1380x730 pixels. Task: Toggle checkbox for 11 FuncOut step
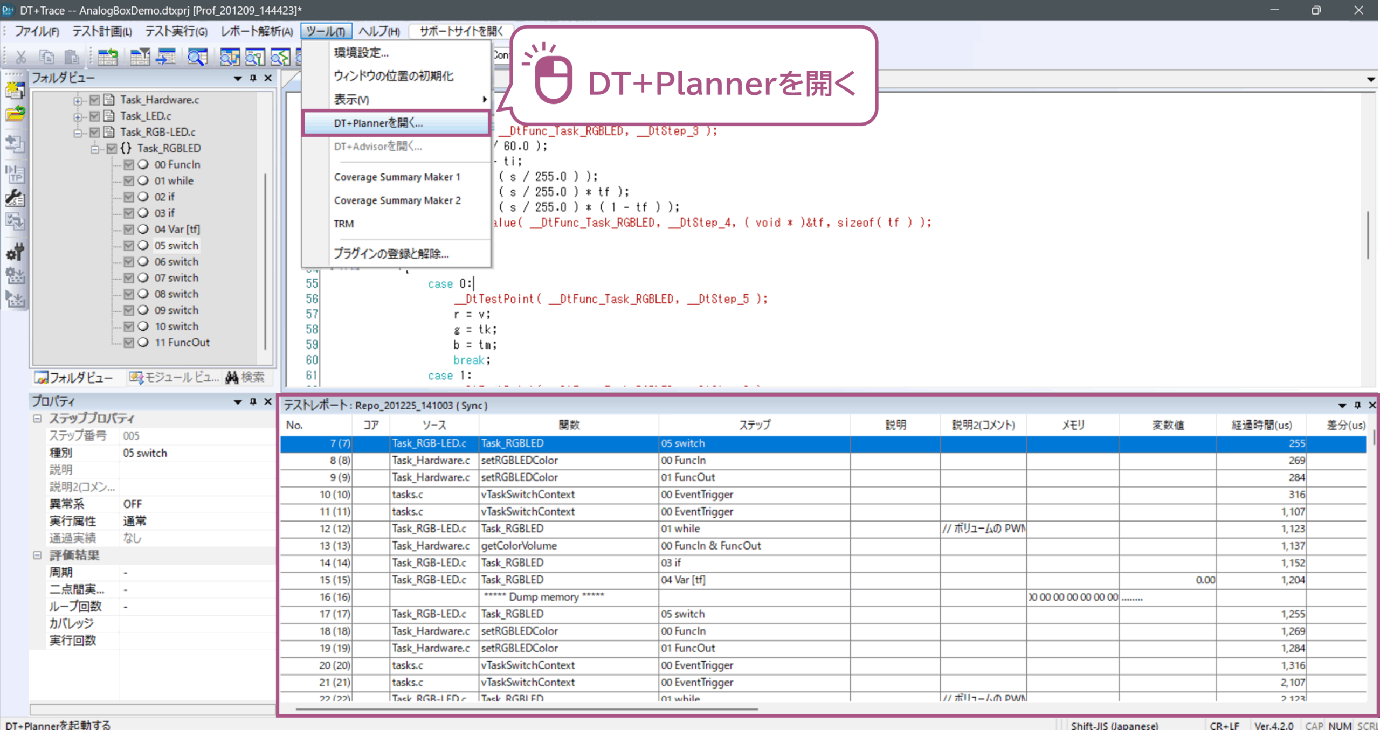[x=129, y=343]
